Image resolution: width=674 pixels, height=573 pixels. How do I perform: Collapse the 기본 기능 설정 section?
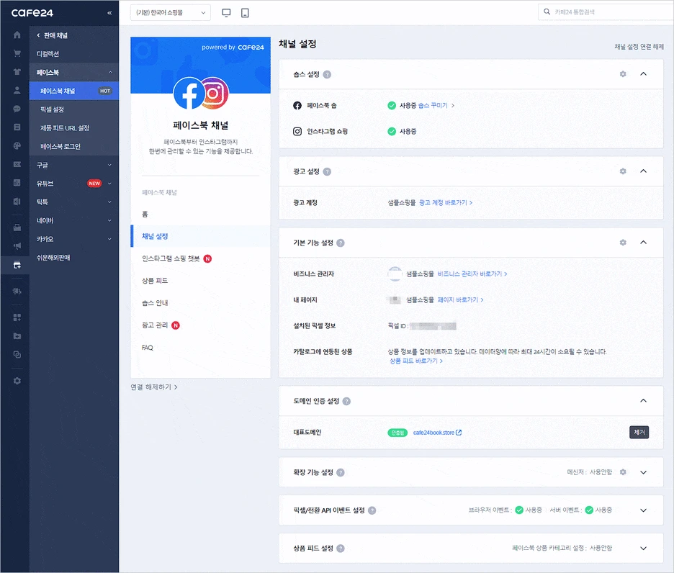pos(644,243)
